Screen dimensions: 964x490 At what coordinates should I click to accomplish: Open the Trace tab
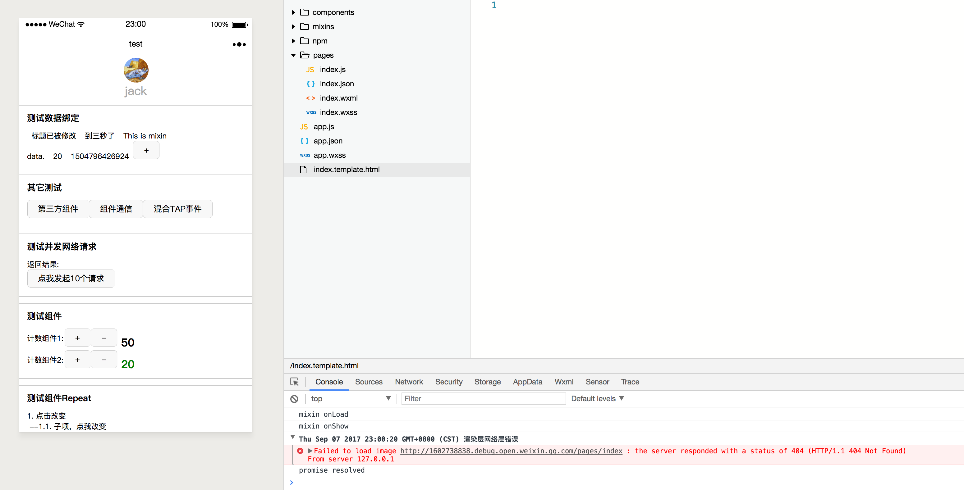pos(630,382)
